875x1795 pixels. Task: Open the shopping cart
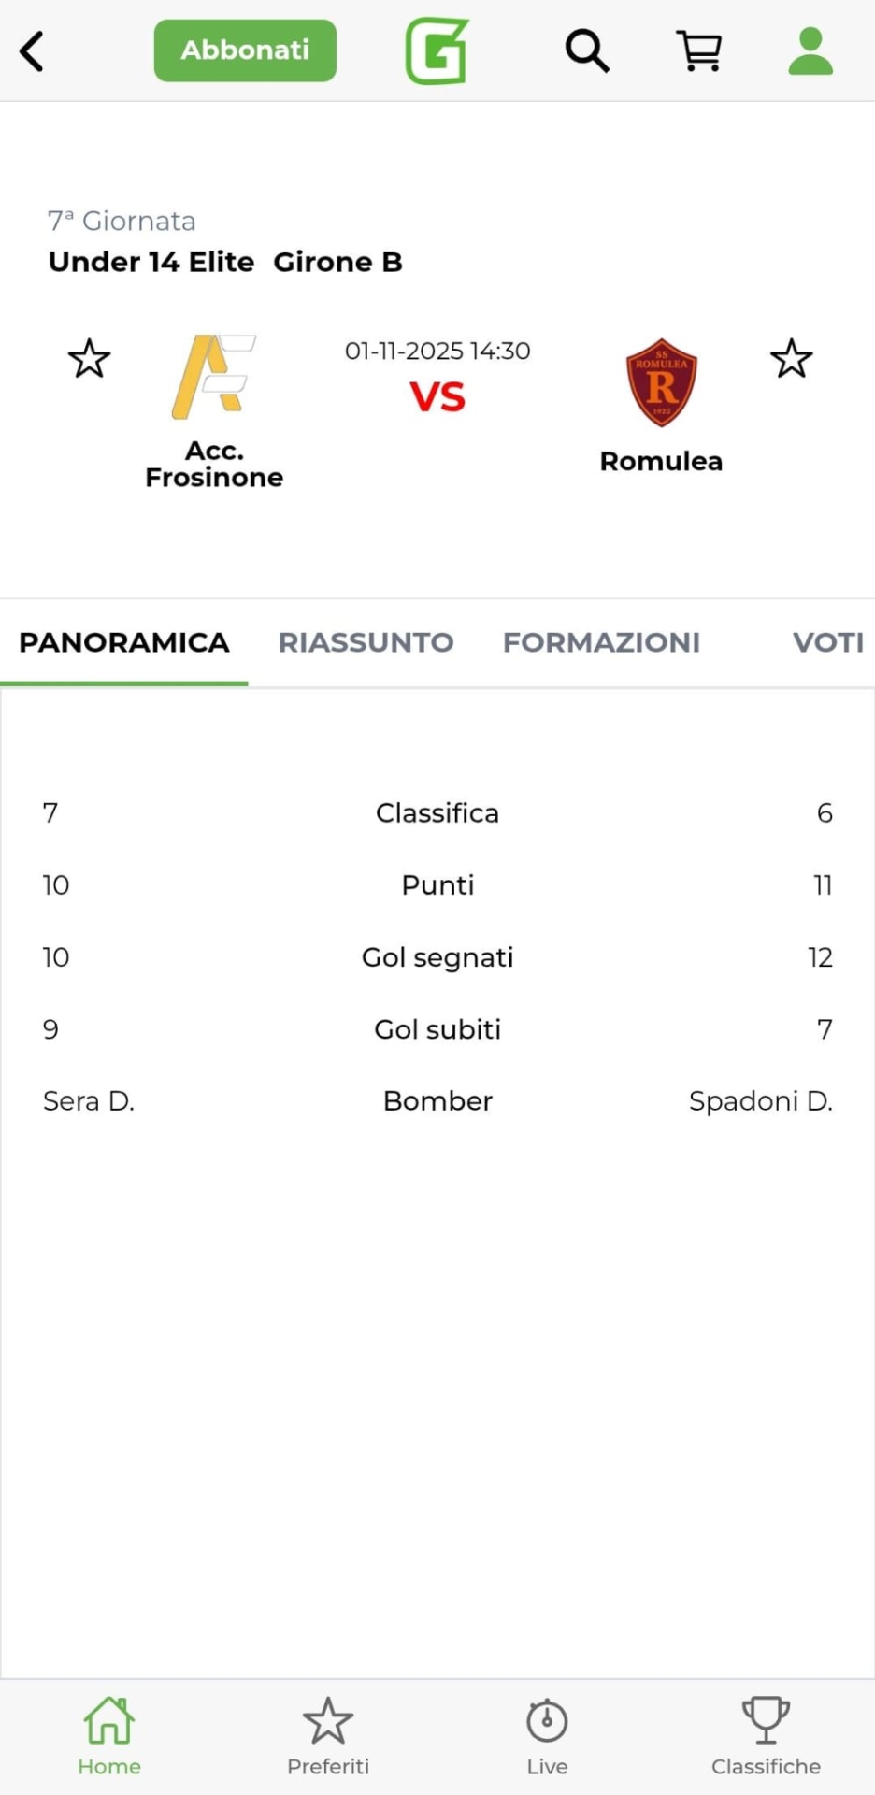(x=699, y=50)
